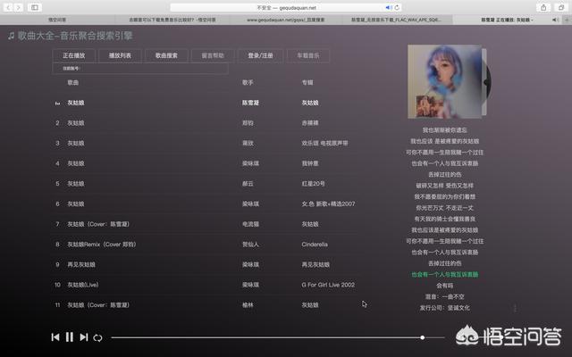Click the previous track button
Viewport: 572px width, 357px height.
pos(55,337)
